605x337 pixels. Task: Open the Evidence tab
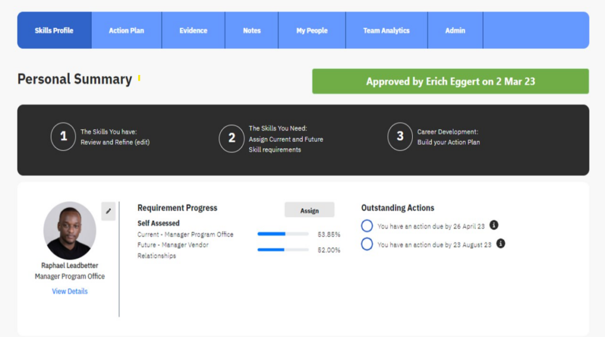pyautogui.click(x=193, y=30)
